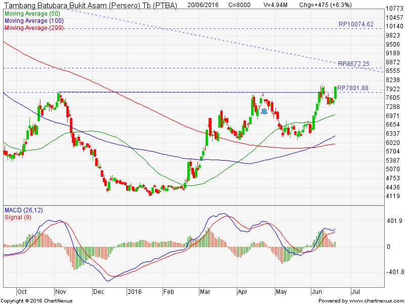Click the 10773 price axis value

coord(394,9)
